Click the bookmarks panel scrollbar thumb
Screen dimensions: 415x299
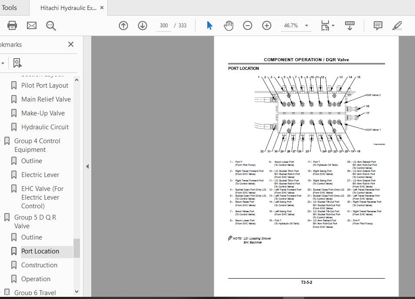tap(77, 248)
